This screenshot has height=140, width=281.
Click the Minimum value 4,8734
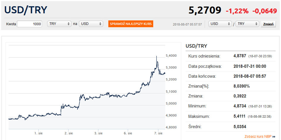pos(240,106)
